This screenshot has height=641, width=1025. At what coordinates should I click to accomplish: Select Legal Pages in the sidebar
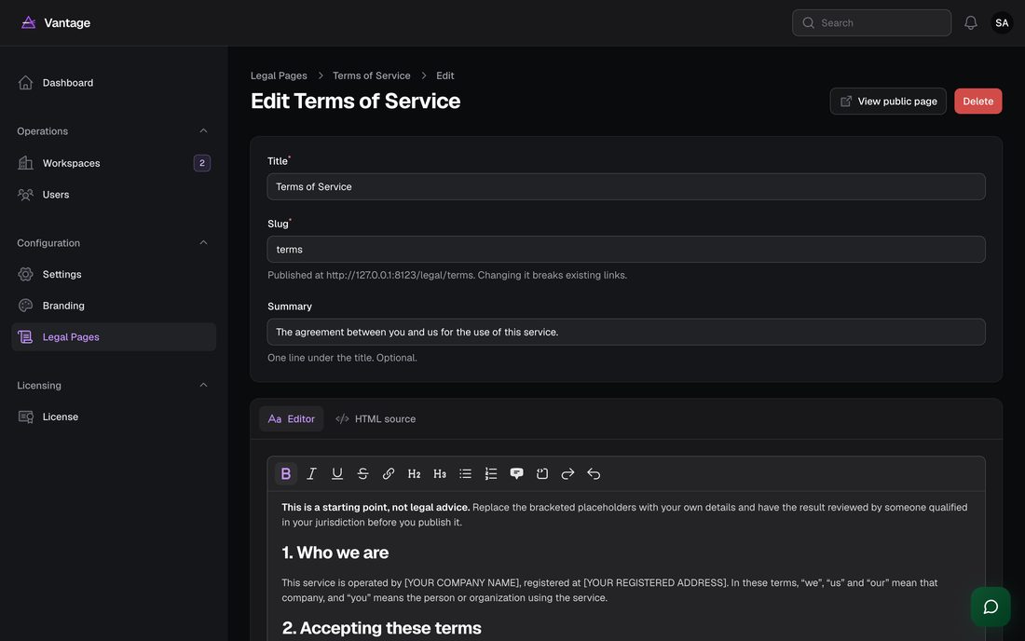tap(114, 337)
